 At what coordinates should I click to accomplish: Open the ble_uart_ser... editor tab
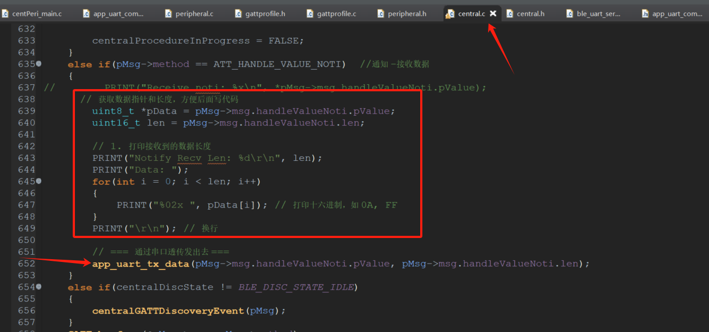(593, 14)
